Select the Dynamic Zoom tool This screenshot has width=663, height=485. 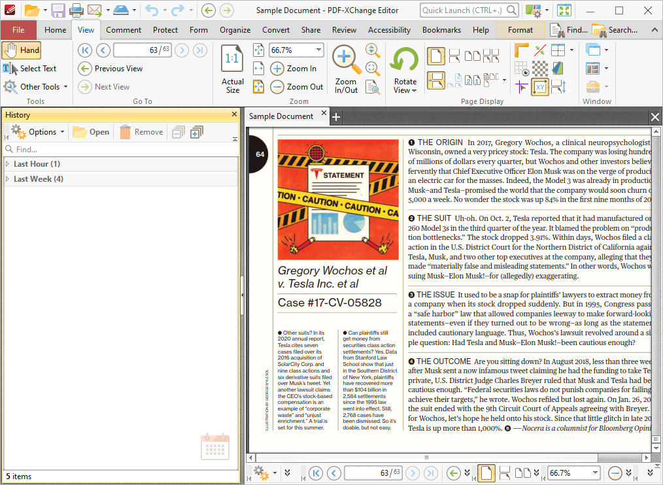point(372,50)
